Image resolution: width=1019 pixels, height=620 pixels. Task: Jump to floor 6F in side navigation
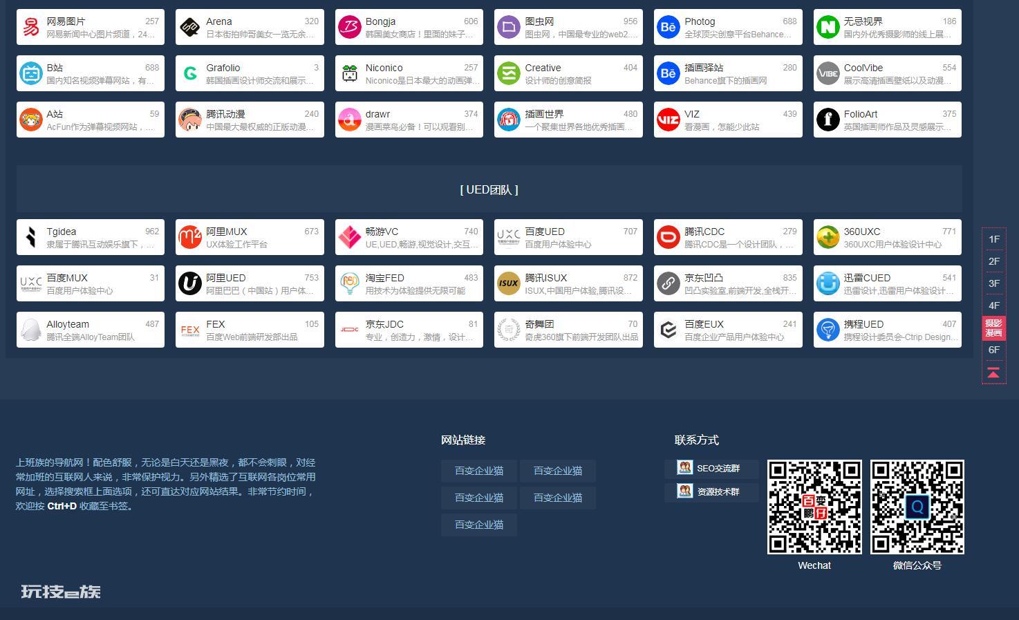[x=993, y=350]
